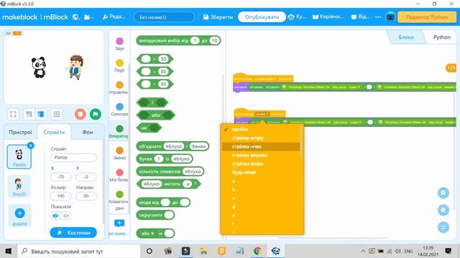The width and height of the screenshot is (460, 258).
Task: Open the Courses eye menu
Action: click(x=297, y=17)
